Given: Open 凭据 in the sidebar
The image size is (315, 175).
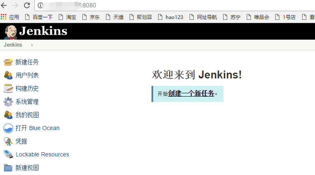Looking at the screenshot, I should [21, 141].
